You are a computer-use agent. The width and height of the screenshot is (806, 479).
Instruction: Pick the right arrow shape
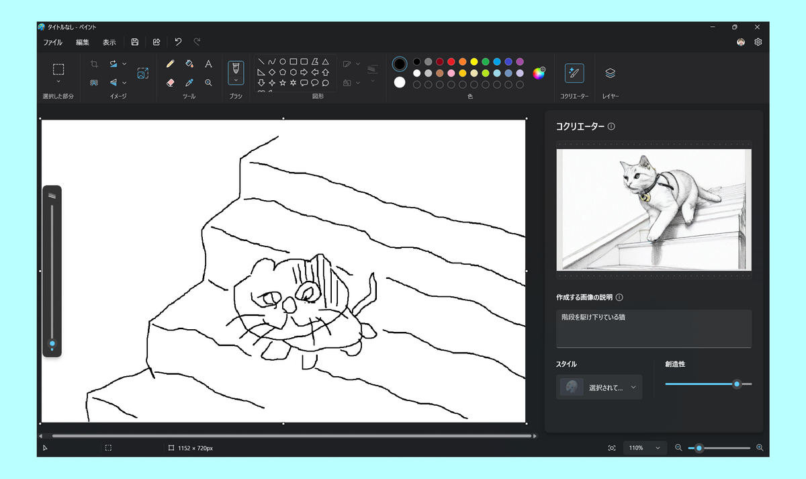point(304,72)
